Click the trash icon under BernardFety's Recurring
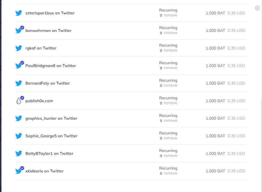Screen dimensions: 262x192 [x=161, y=85]
